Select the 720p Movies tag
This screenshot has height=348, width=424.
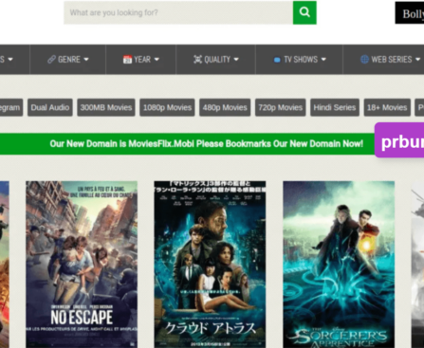tap(281, 107)
